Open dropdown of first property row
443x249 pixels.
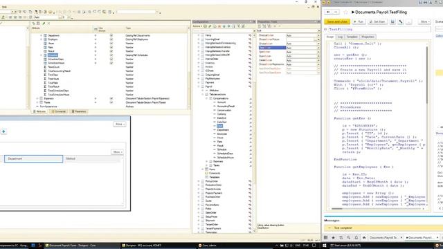point(318,35)
